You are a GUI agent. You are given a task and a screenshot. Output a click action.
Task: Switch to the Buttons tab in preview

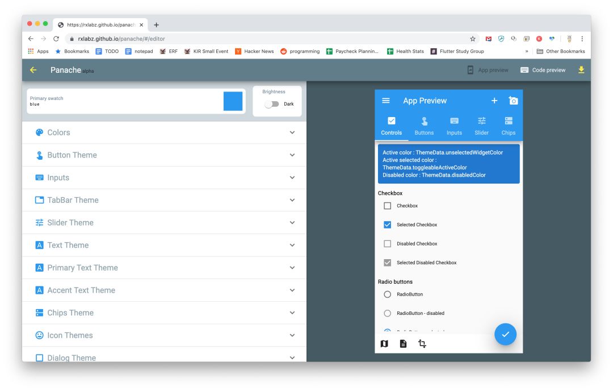[x=424, y=126]
